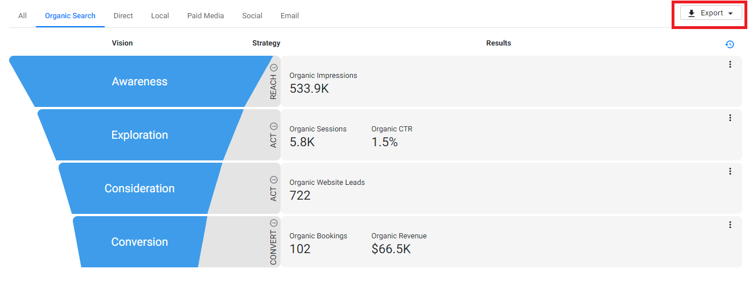
Task: Open Conversion row three-dot menu
Action: click(x=730, y=225)
